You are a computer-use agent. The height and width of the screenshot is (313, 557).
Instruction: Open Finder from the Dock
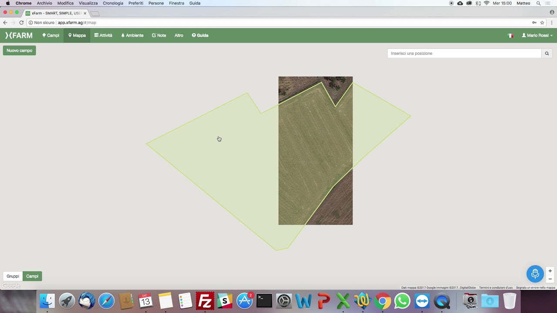(x=47, y=301)
